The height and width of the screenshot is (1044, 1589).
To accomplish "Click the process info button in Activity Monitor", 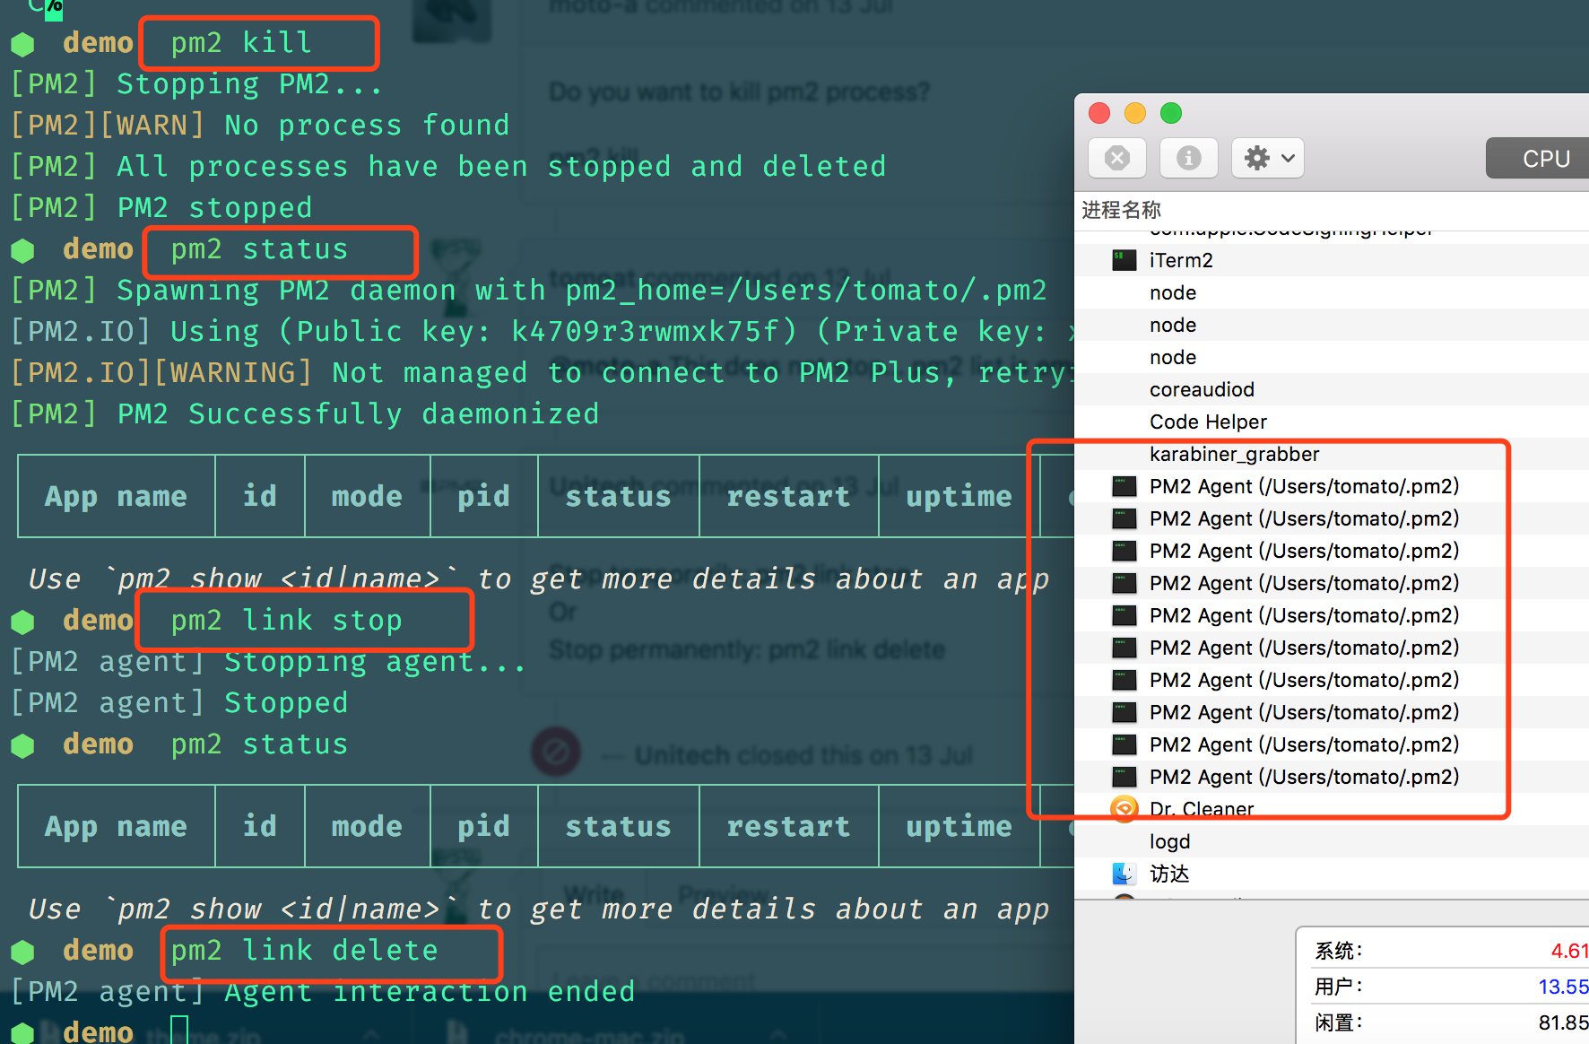I will point(1189,159).
